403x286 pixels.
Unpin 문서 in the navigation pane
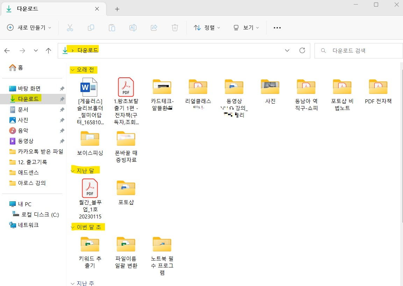point(62,109)
